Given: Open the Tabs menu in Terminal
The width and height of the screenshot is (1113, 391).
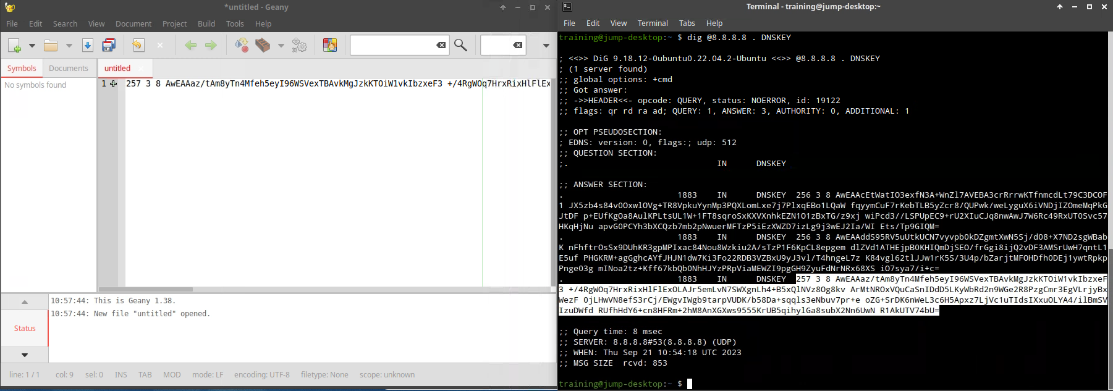Looking at the screenshot, I should coord(687,23).
